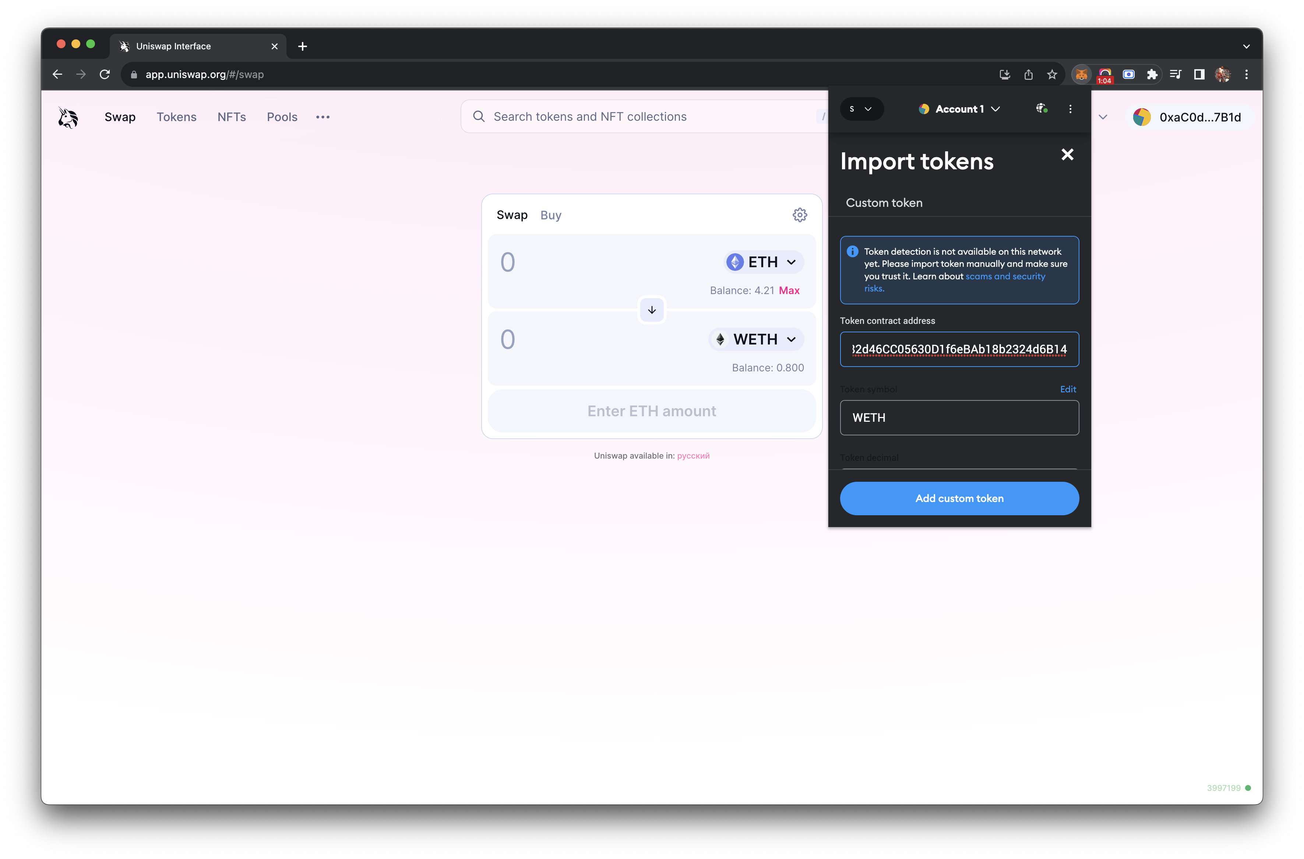Select the Custom token tab
Screen dimensions: 1304x859
[x=884, y=203]
